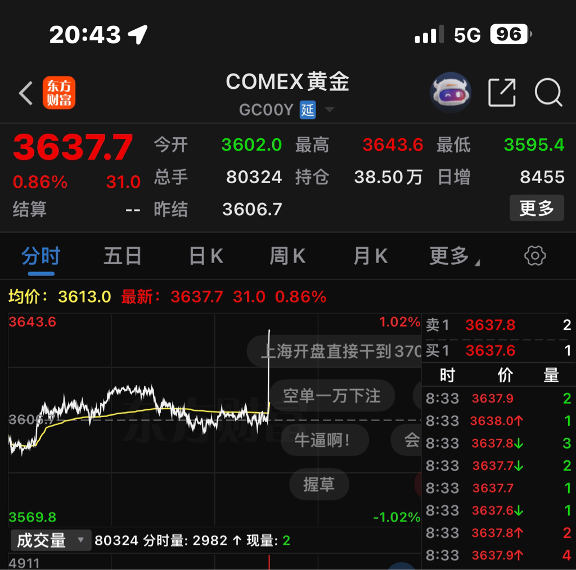Tap the 持仓 38.50万 value
The height and width of the screenshot is (570, 576).
click(x=388, y=177)
